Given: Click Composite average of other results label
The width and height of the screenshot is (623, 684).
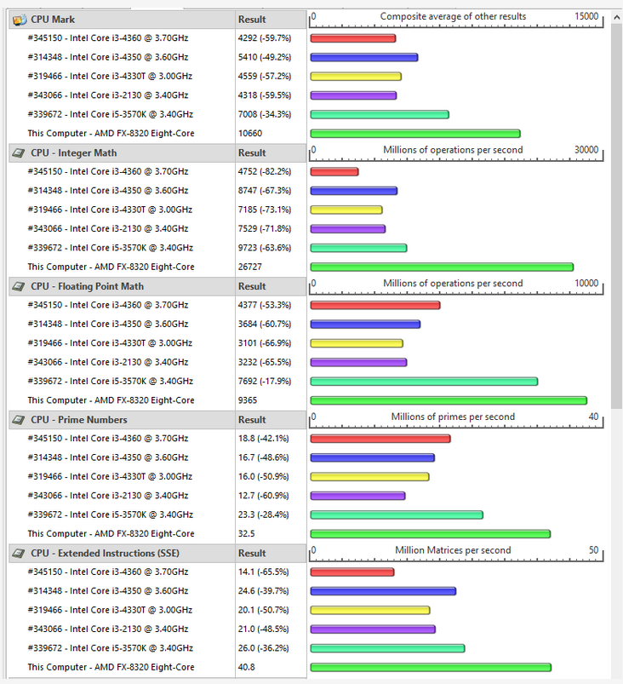Looking at the screenshot, I should [x=453, y=16].
